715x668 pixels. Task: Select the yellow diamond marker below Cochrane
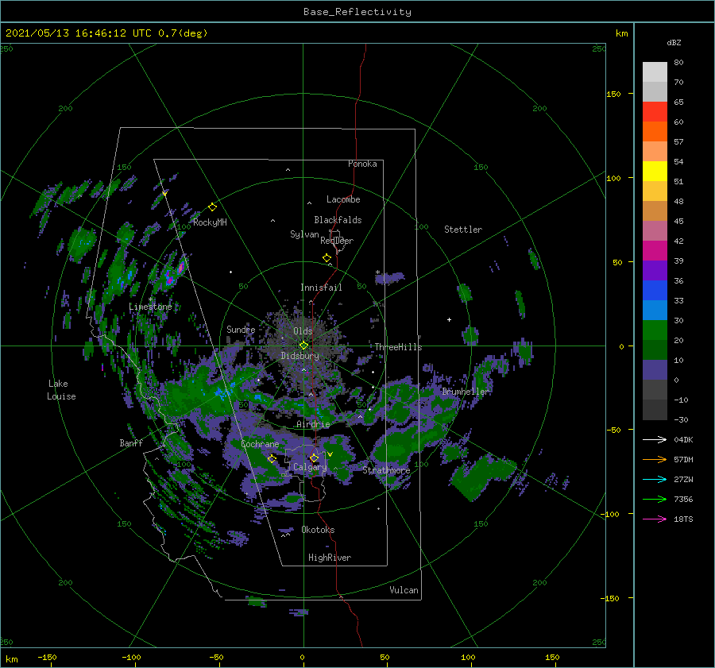tap(272, 459)
